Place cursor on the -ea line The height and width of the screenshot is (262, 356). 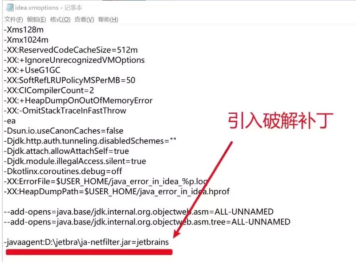(10, 121)
